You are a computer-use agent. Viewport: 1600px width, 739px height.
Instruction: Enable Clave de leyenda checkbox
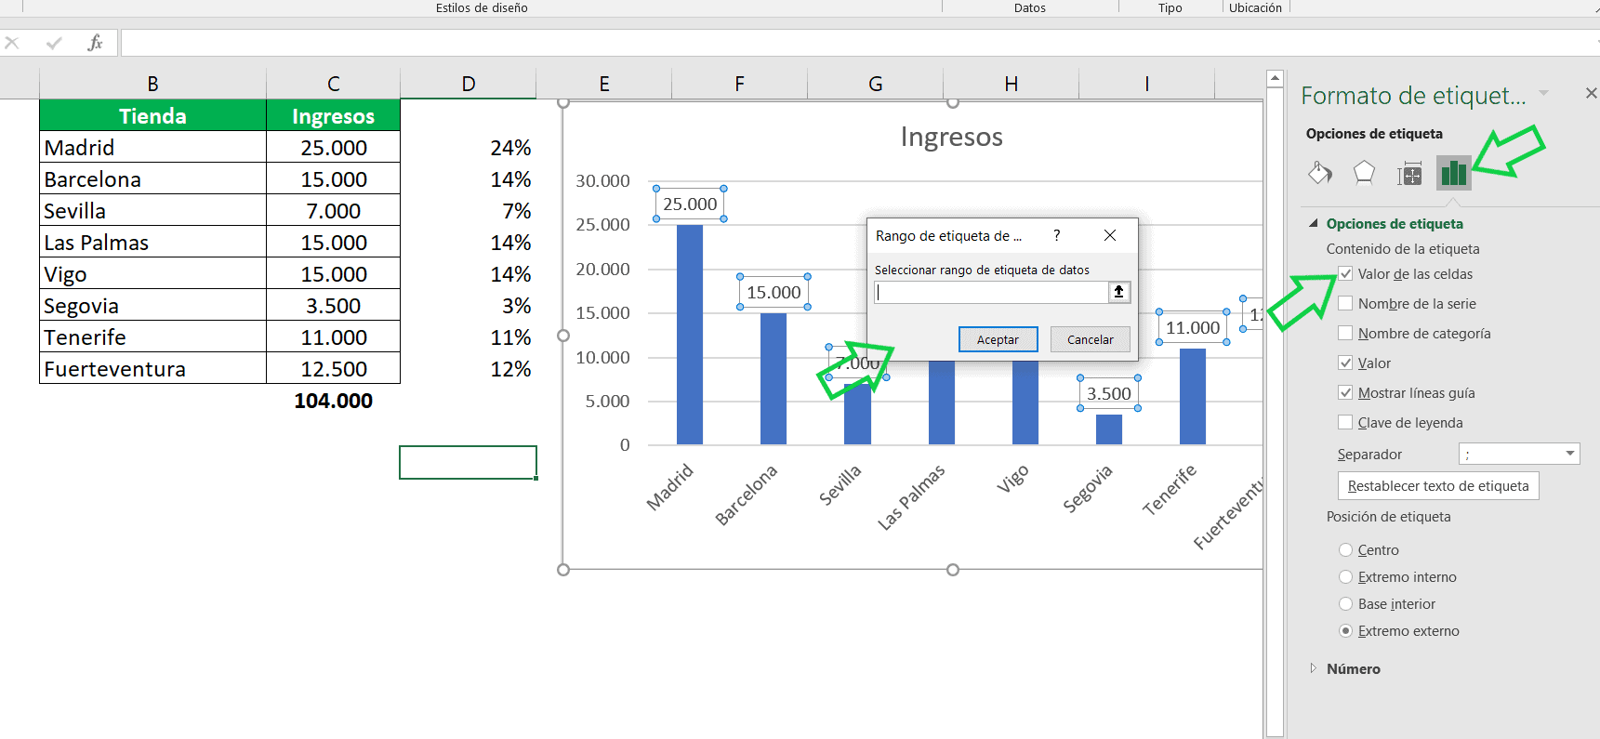tap(1345, 422)
